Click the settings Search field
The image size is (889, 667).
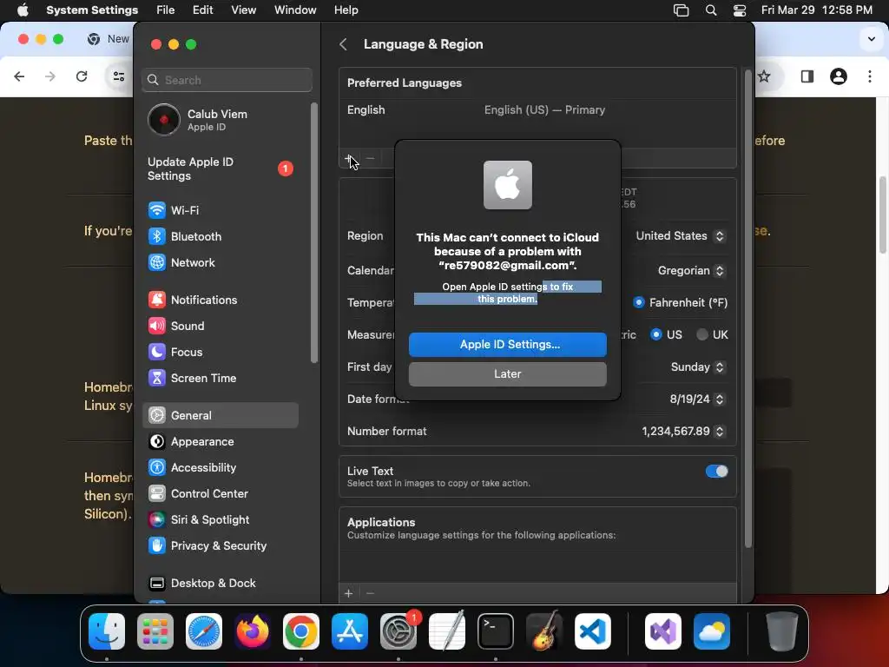click(x=227, y=80)
